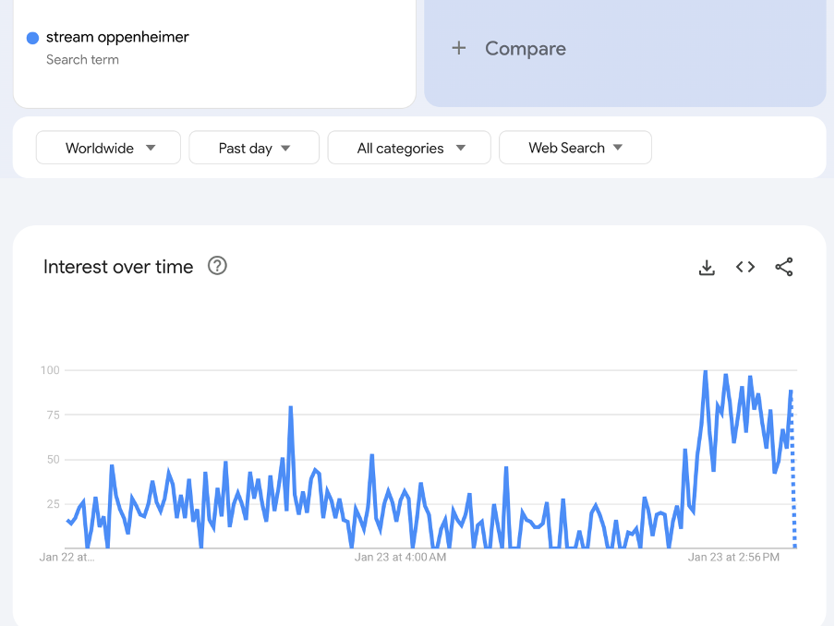Click the dotted line at chart's right end
Image resolution: width=835 pixels, height=626 pixels.
pos(793,480)
